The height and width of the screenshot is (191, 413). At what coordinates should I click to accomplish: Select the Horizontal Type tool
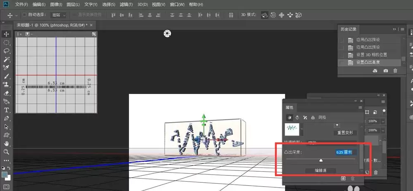[x=6, y=109]
